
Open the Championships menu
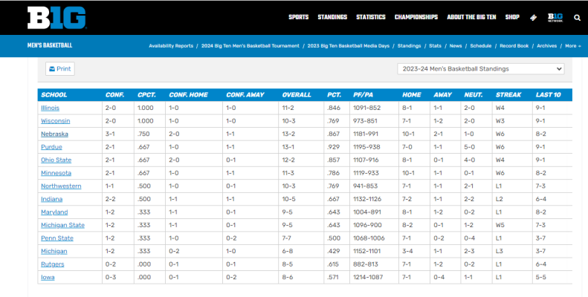click(x=416, y=17)
